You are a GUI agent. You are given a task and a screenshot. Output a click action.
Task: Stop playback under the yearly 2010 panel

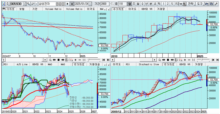pos(168,60)
